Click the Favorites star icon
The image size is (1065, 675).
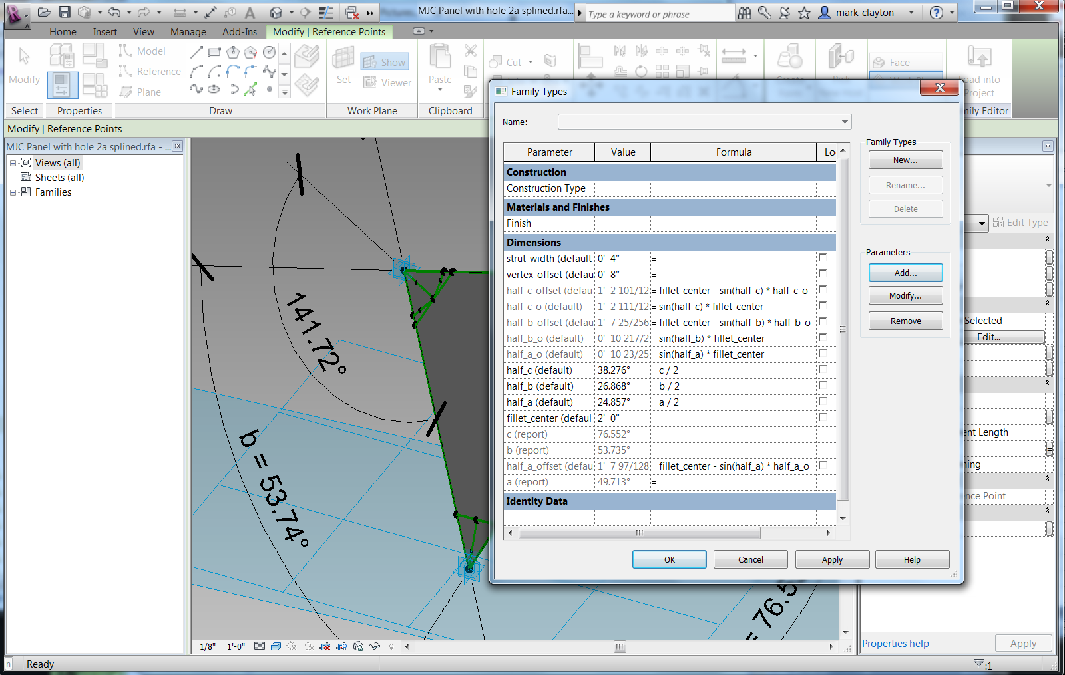click(804, 13)
